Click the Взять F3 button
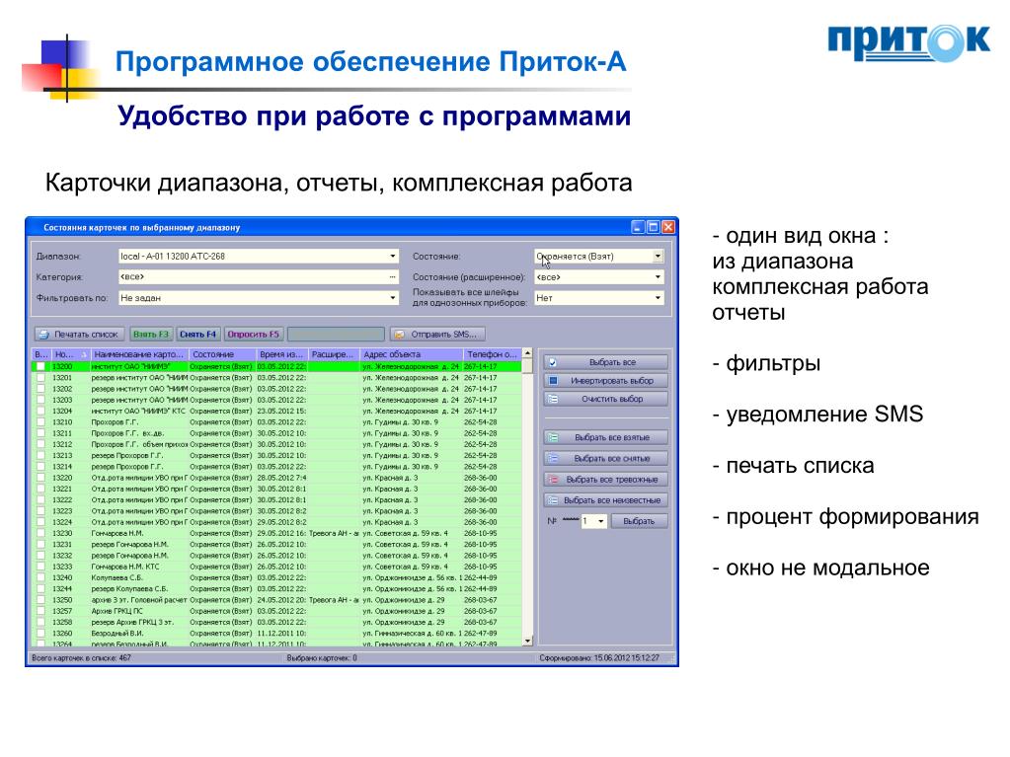 point(151,334)
